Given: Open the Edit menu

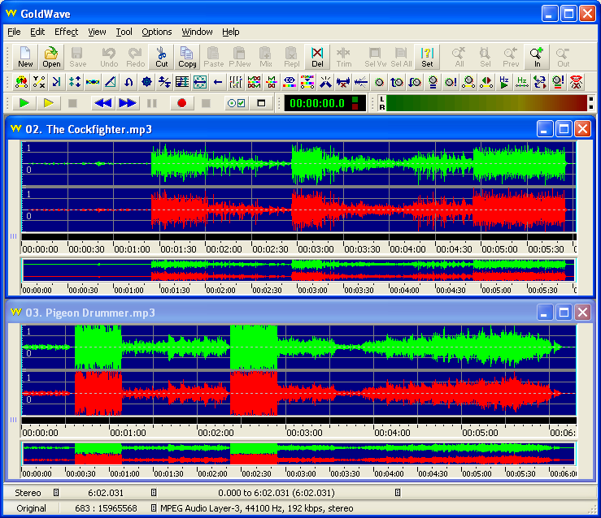Looking at the screenshot, I should coord(37,32).
